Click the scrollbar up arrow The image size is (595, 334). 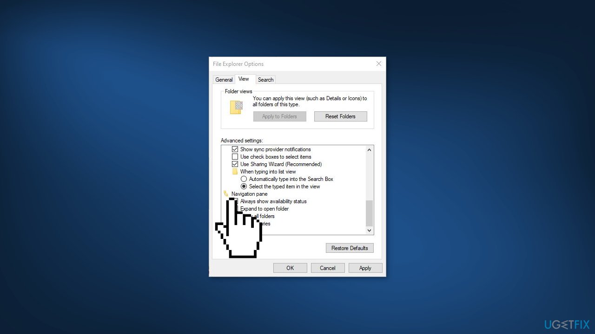(x=369, y=149)
